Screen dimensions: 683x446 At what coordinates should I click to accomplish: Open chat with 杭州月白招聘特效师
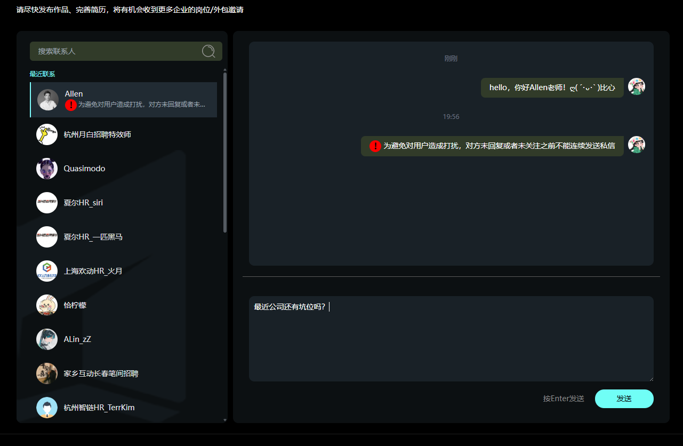tap(98, 134)
